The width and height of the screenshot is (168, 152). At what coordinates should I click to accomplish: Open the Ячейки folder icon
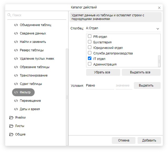pyautogui.click(x=11, y=118)
